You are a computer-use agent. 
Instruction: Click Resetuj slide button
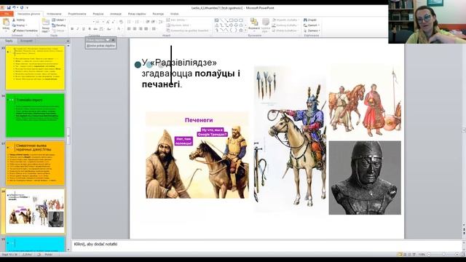point(58,25)
